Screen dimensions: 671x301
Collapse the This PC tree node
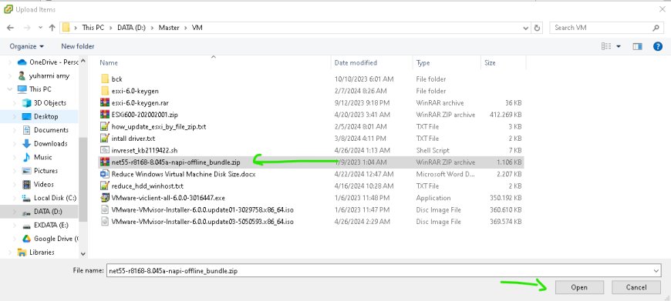tap(10, 89)
